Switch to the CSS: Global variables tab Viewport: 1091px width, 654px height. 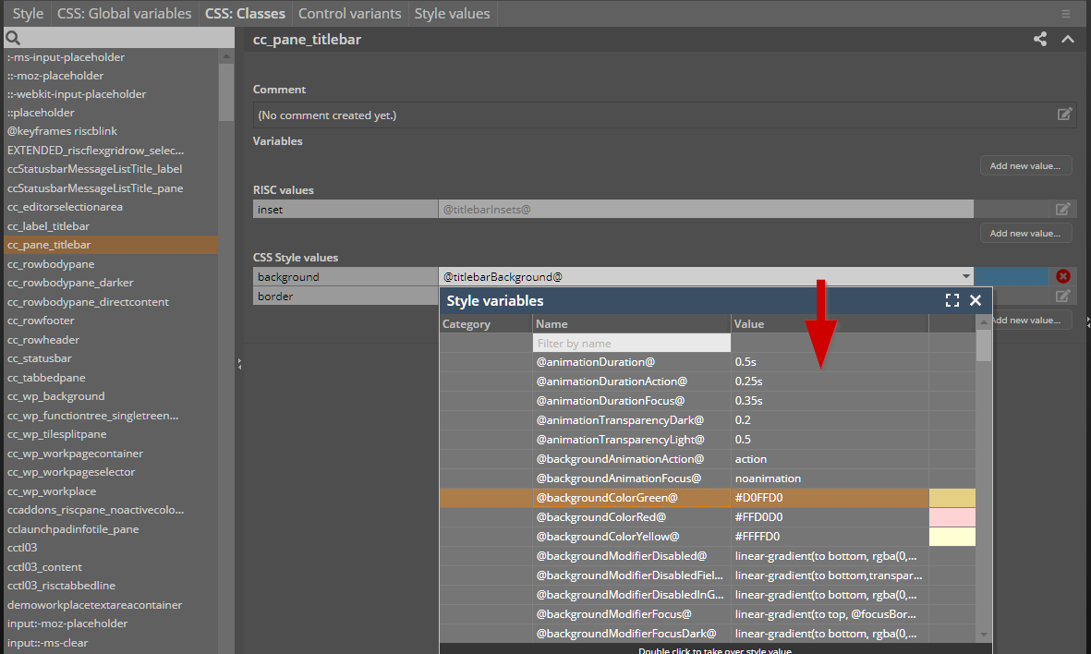tap(124, 14)
